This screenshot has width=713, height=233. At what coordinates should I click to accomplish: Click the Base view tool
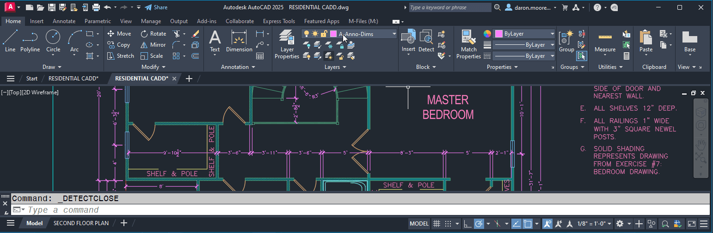point(689,41)
